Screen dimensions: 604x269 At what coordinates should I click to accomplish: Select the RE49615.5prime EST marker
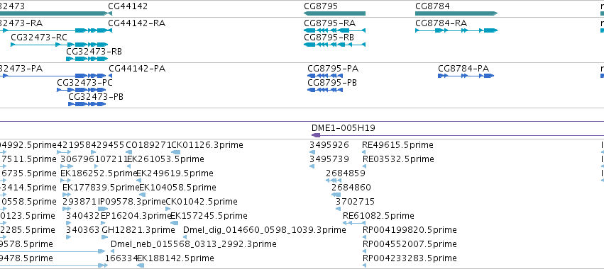[x=364, y=152]
